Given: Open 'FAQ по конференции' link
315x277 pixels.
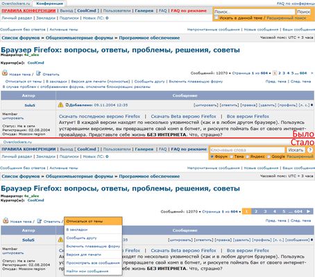Looking at the screenshot, I should [296, 3].
